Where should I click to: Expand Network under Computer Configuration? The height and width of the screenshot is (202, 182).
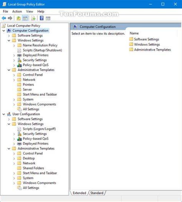(14, 80)
